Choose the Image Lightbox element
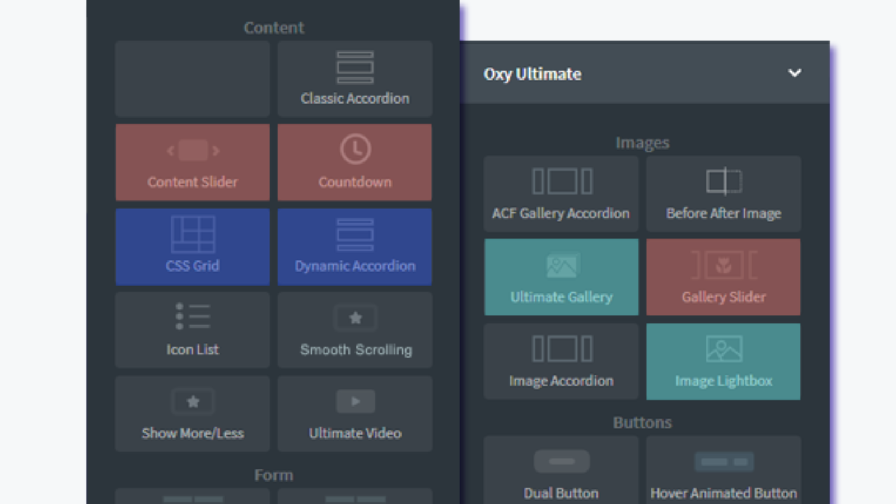 pos(724,361)
